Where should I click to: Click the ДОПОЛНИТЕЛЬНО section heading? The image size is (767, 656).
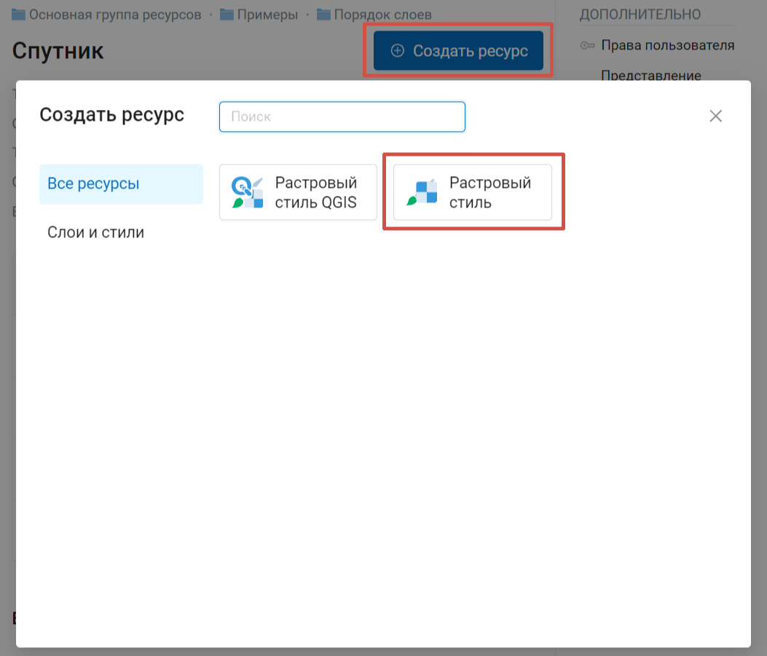coord(640,15)
